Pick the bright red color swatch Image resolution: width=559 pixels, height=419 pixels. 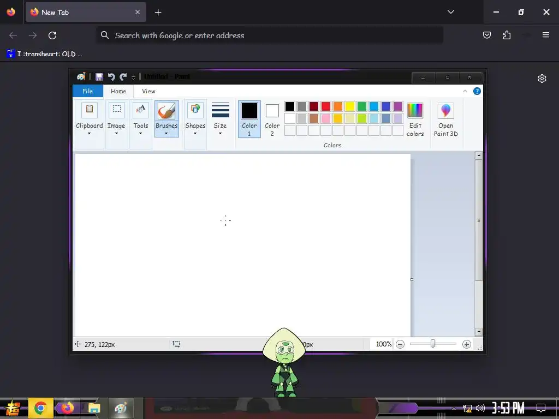coord(326,106)
